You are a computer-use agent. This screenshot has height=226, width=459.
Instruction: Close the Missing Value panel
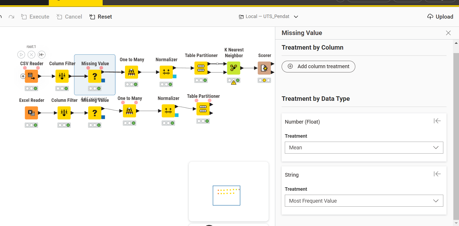coord(448,33)
